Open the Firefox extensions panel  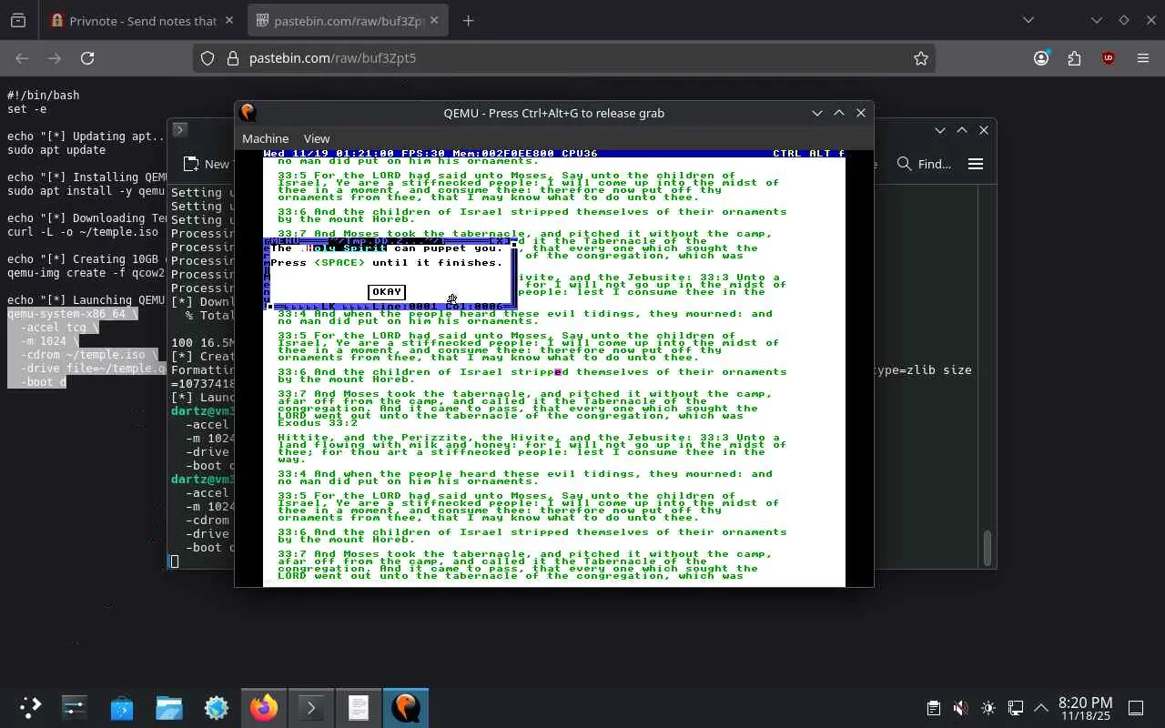coord(1075,58)
